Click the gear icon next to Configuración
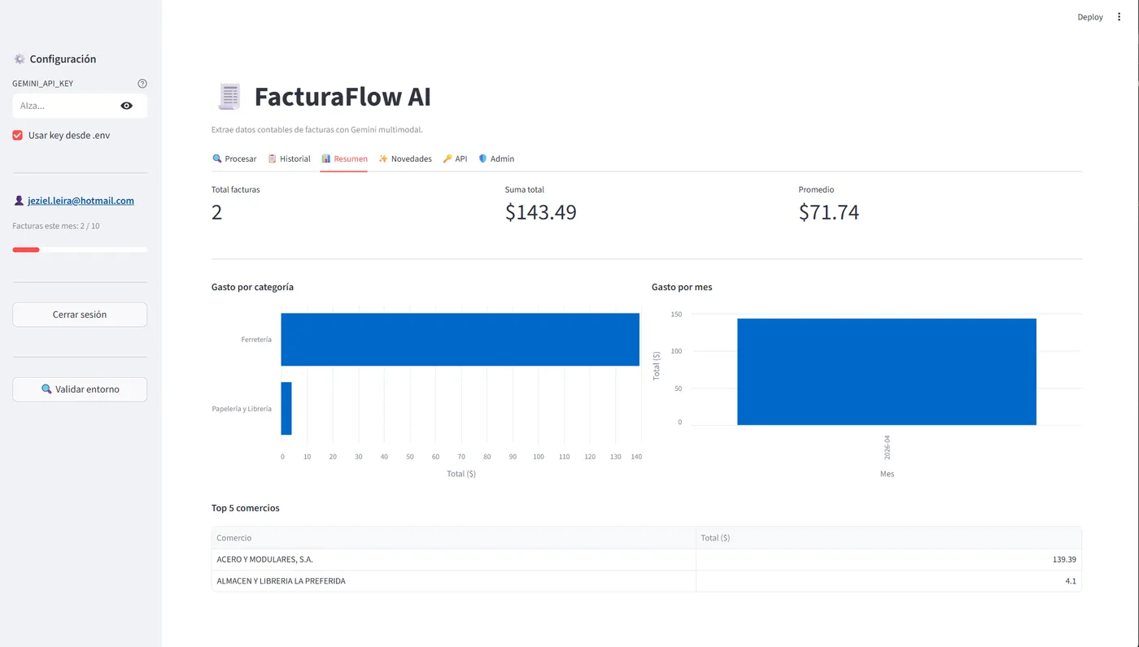Viewport: 1139px width, 647px height. 20,59
